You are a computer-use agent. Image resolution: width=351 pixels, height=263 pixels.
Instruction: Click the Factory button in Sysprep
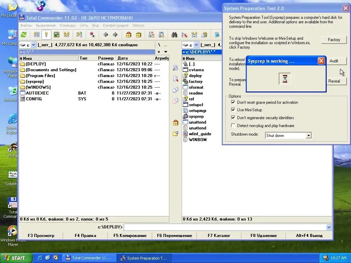pos(334,40)
